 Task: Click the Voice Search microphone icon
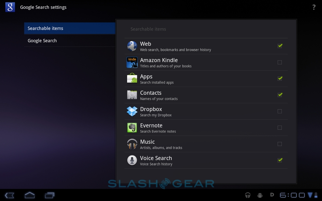point(132,160)
